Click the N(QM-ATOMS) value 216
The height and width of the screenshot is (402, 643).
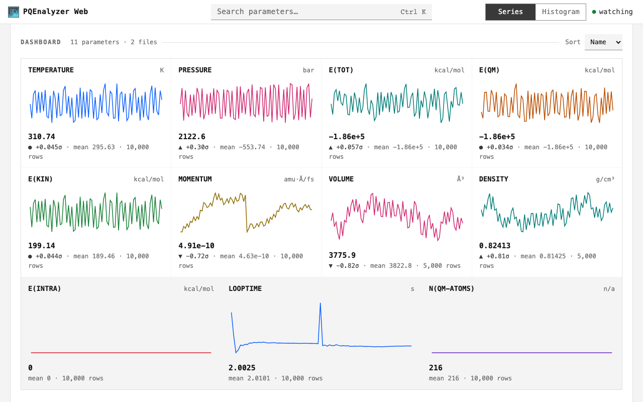tap(436, 368)
